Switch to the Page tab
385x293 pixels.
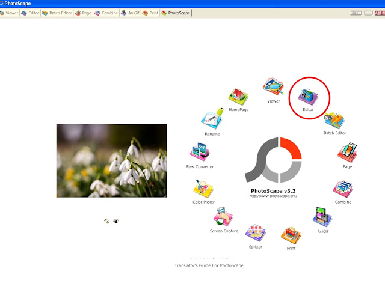83,13
